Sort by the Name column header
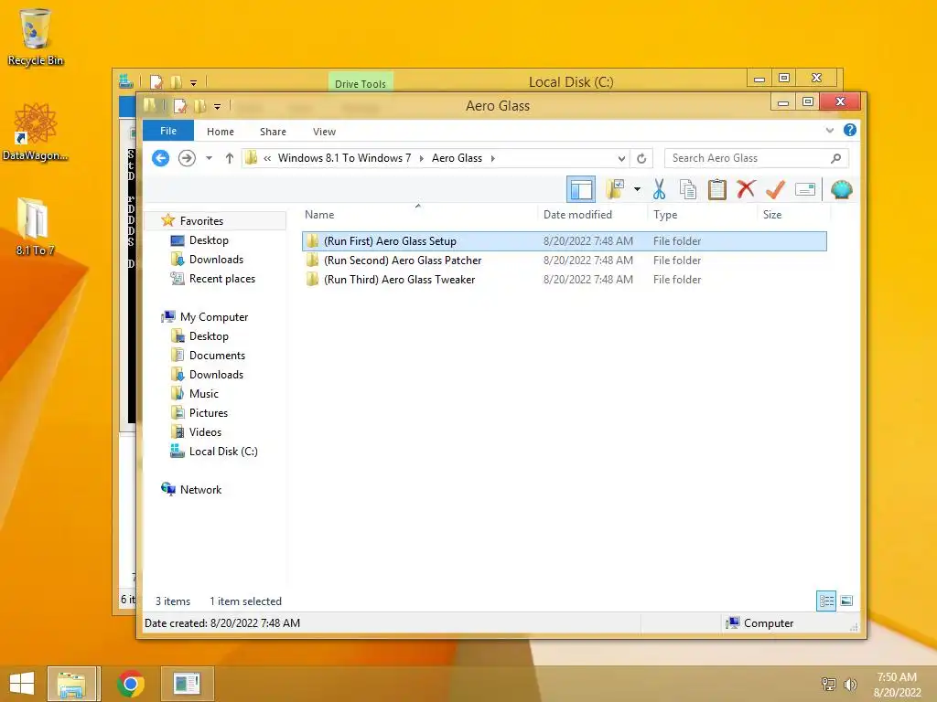The image size is (937, 702). coord(319,215)
